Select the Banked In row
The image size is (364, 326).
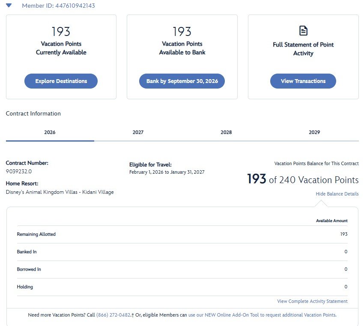[182, 252]
